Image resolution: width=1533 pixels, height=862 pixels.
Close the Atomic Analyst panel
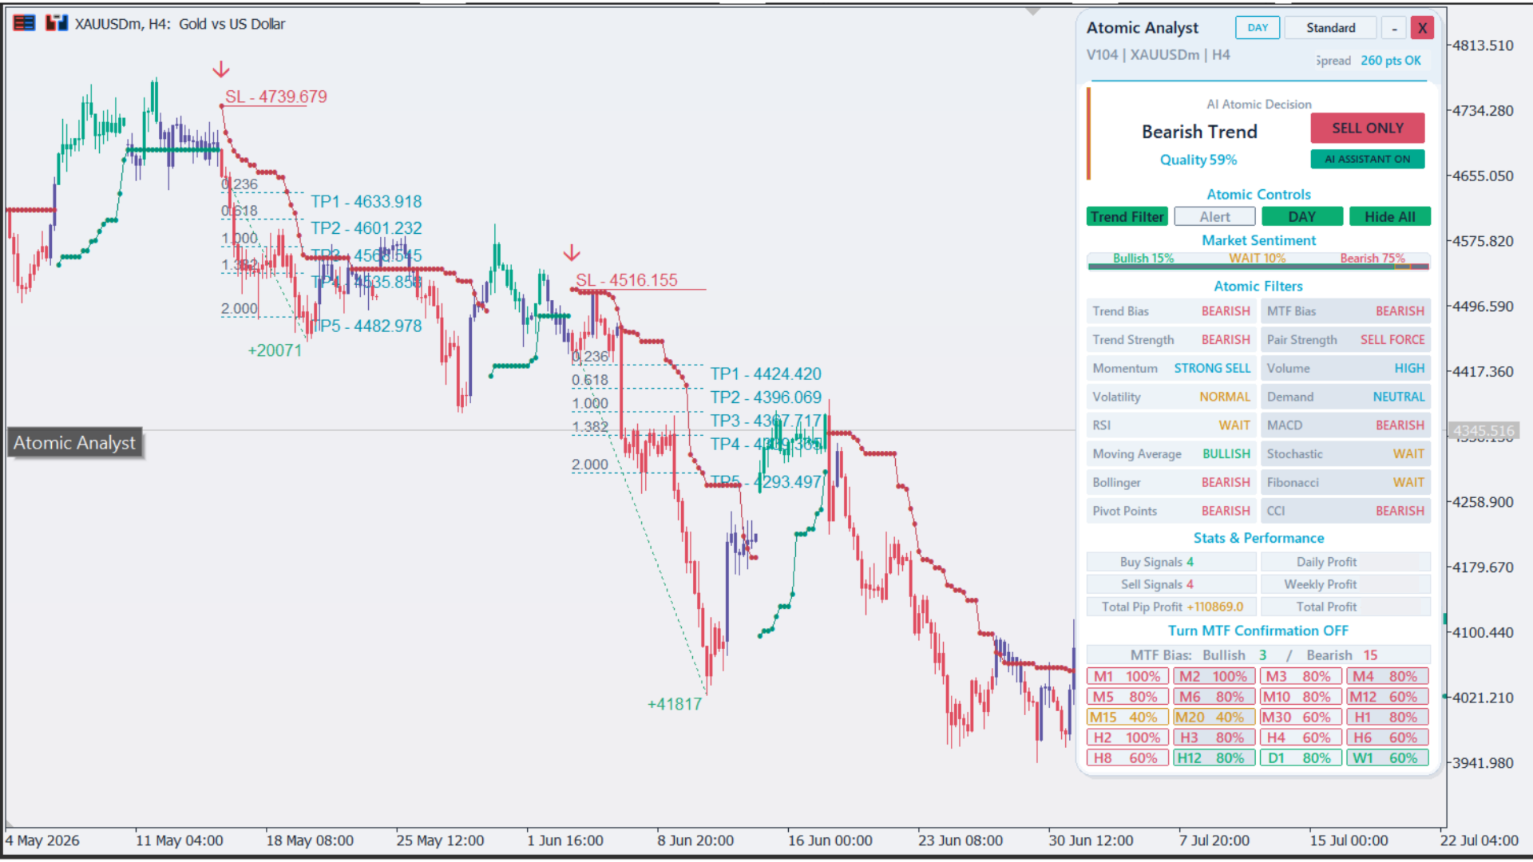1422,28
